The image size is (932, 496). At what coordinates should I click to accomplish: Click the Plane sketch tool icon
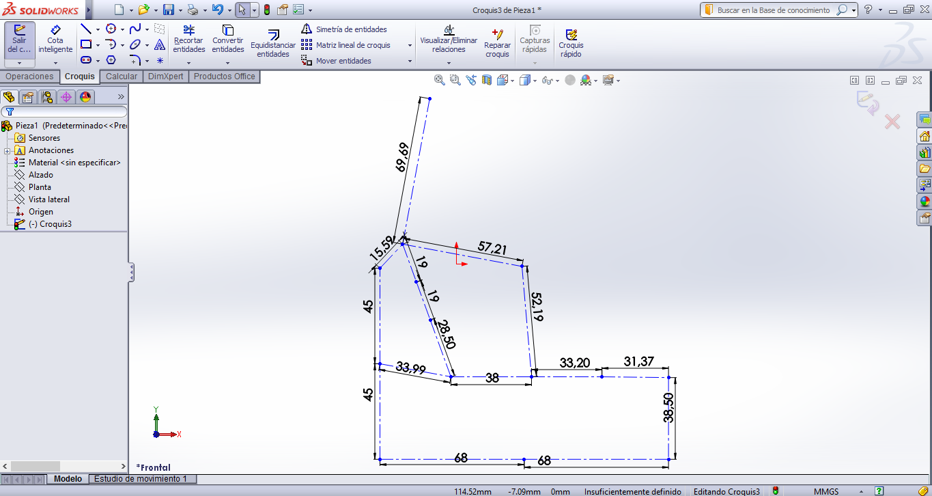(x=160, y=29)
